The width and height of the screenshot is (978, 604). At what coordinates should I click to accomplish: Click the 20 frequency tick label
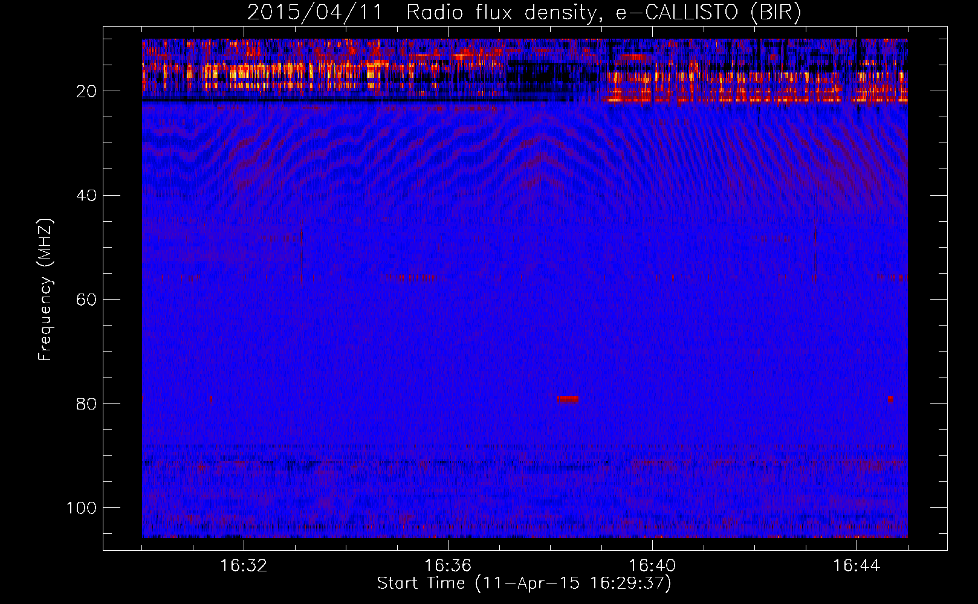(x=86, y=91)
